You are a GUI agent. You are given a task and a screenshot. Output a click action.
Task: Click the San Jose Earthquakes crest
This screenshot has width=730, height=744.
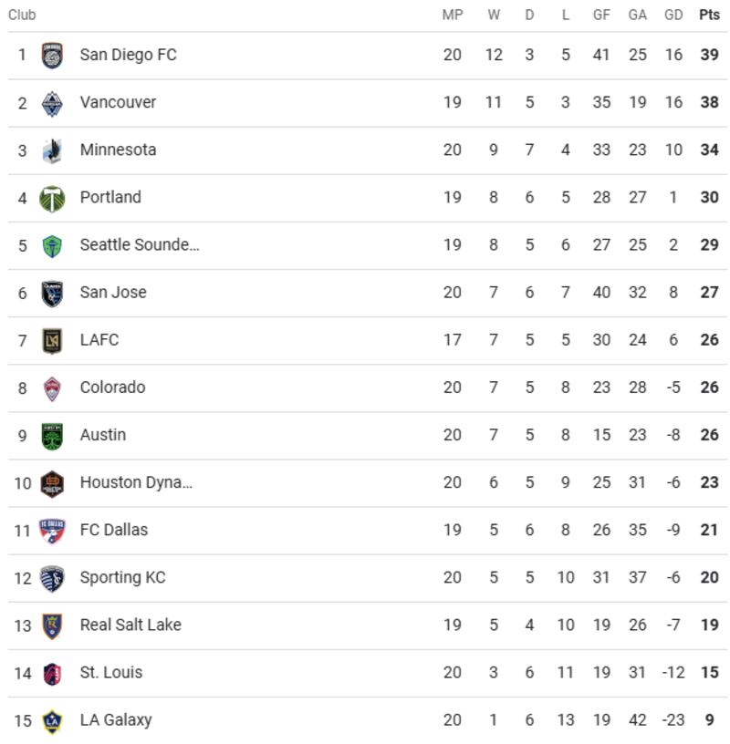coord(52,293)
